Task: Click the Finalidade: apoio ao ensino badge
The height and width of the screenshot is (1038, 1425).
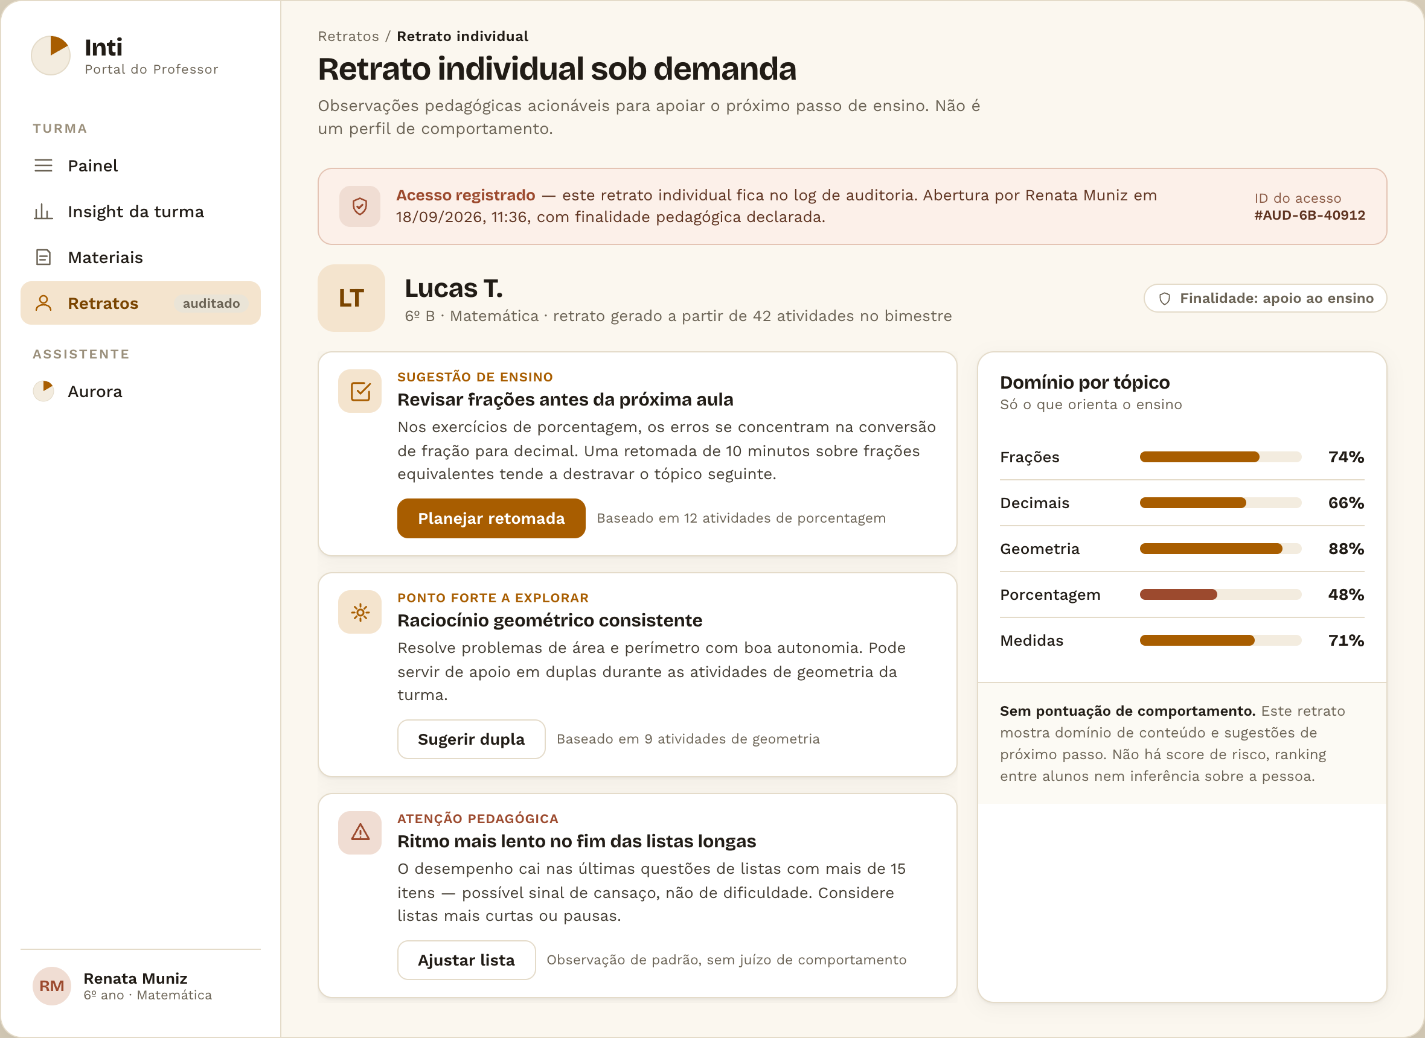Action: 1266,299
